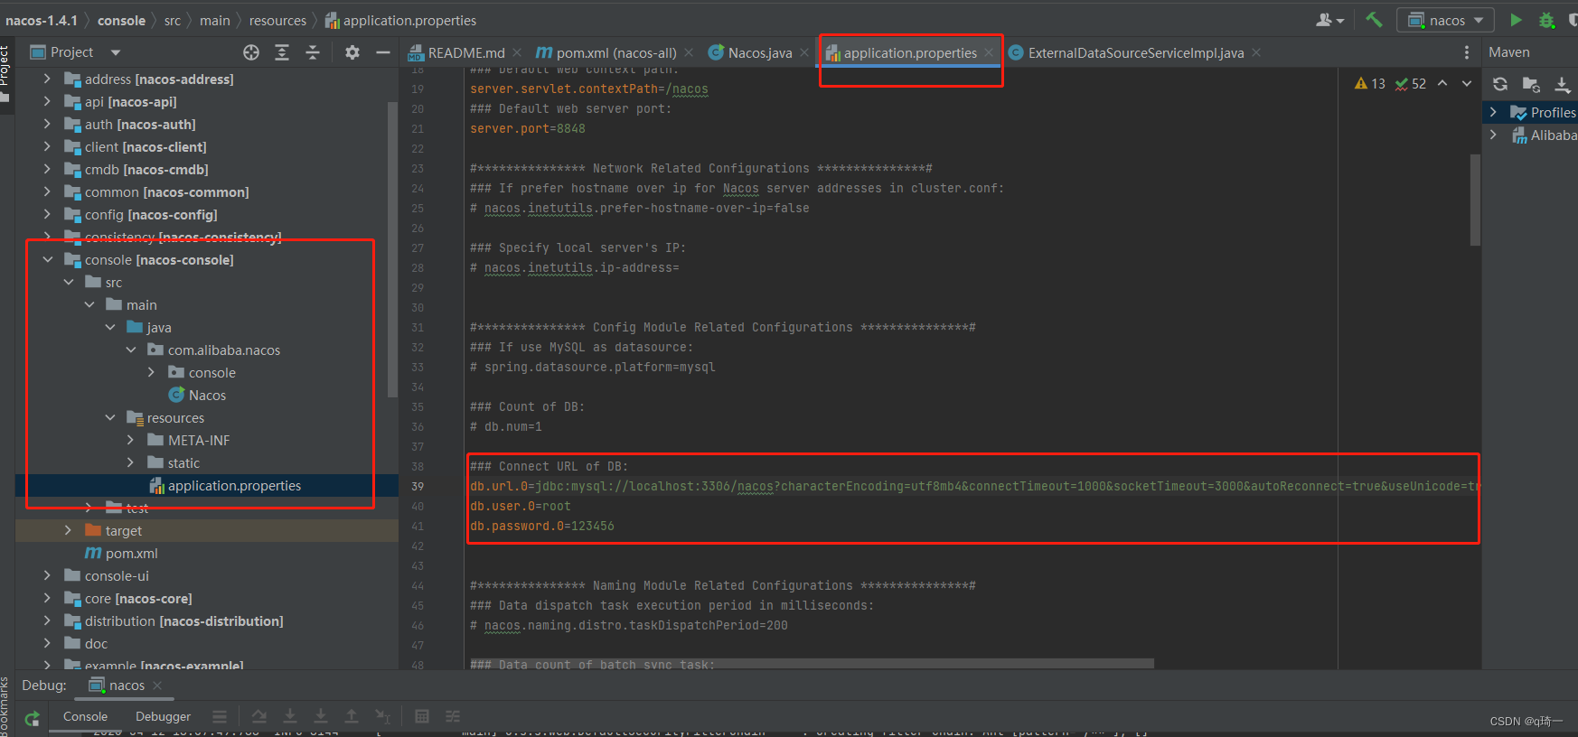The image size is (1578, 737).
Task: Open the Project view mode dropdown
Action: 116,52
